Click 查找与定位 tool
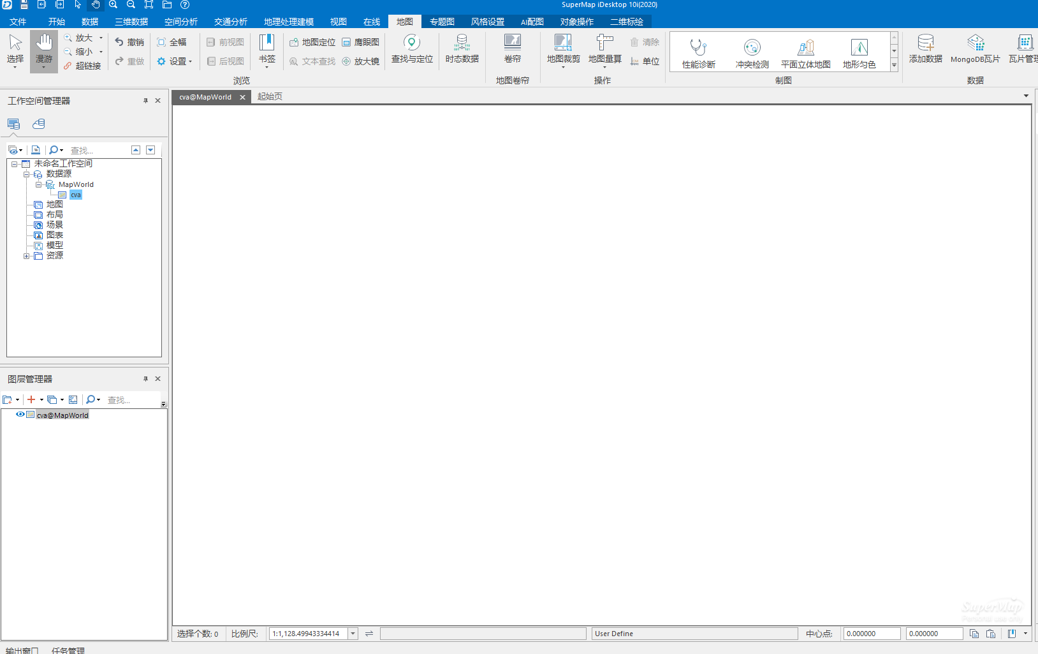Viewport: 1038px width, 654px height. point(412,49)
